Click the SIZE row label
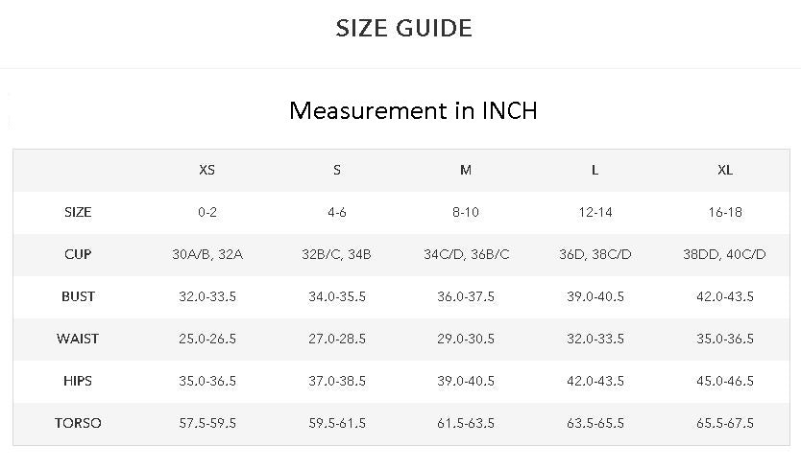This screenshot has width=801, height=469. [78, 212]
